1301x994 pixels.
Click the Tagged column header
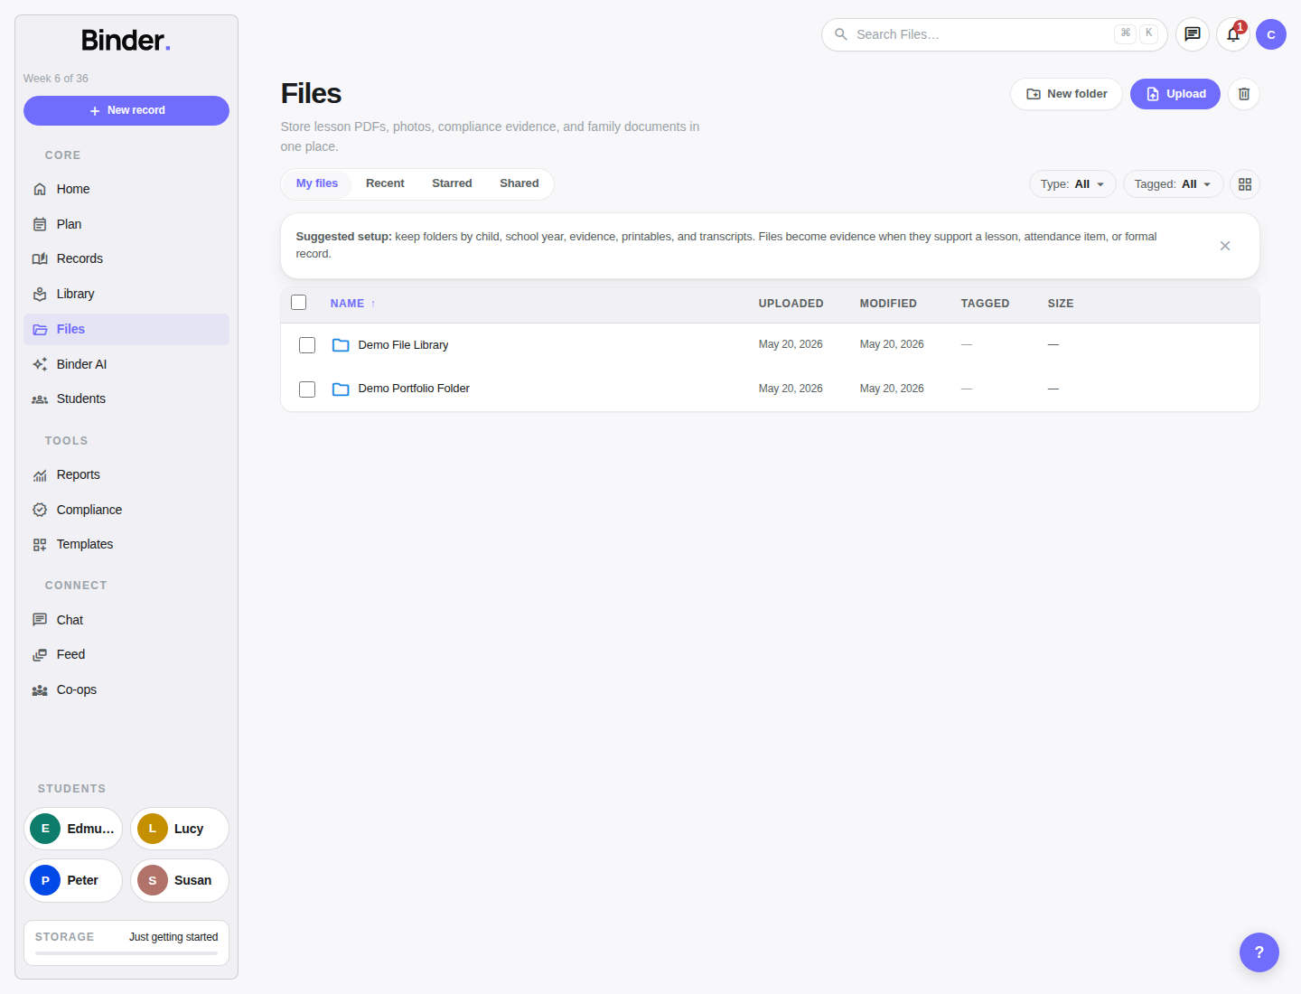pyautogui.click(x=985, y=304)
